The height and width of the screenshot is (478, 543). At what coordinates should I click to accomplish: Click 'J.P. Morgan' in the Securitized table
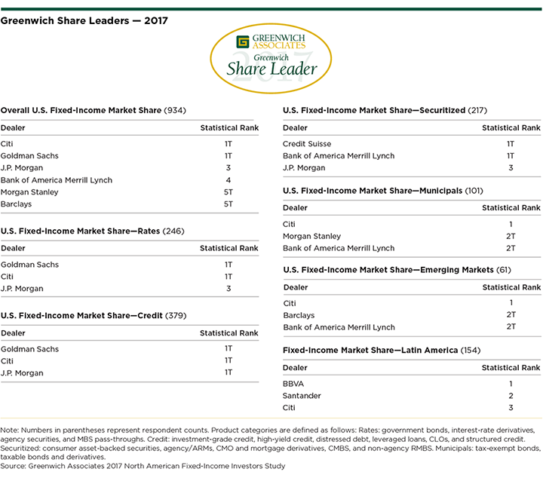point(304,168)
